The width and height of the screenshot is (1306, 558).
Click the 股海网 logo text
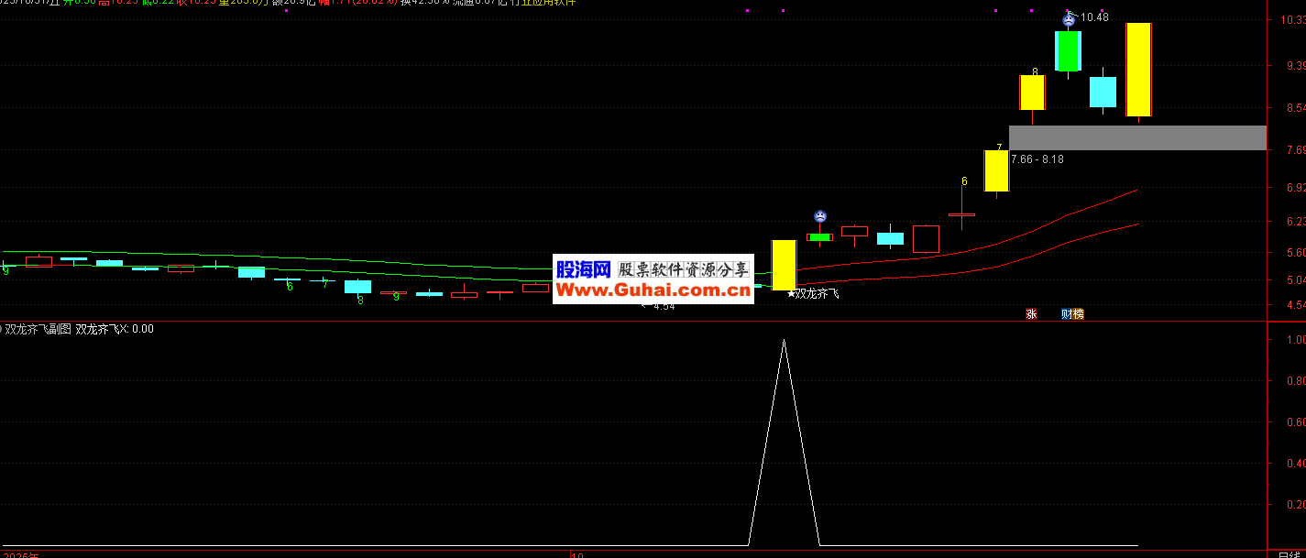tap(583, 269)
